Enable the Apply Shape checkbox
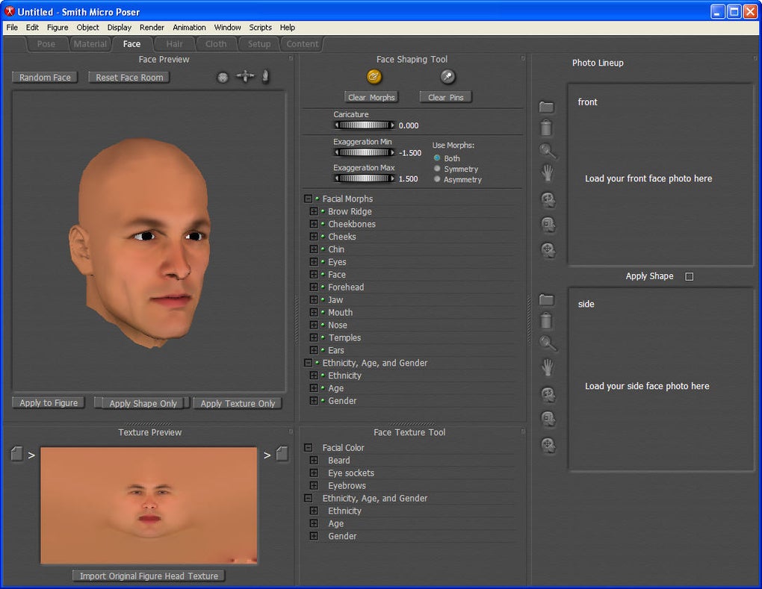Viewport: 762px width, 589px height. [x=690, y=276]
